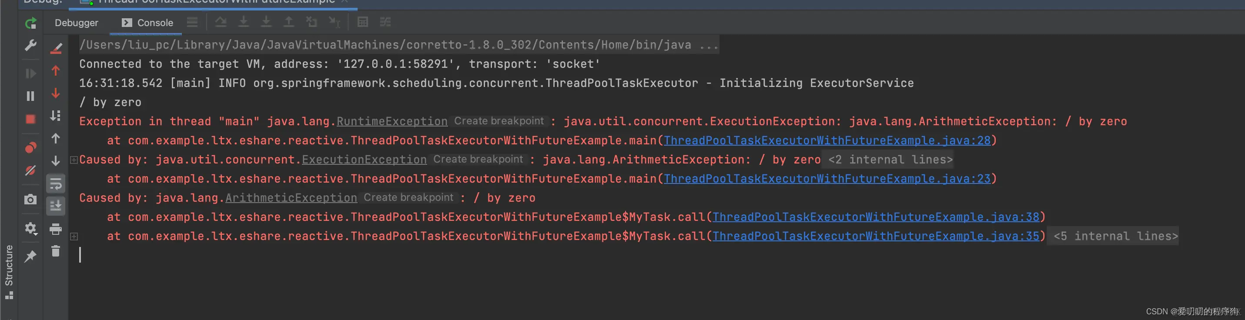
Task: Open link ThreadPoolTaskExecutorWithFutureExample.java:38
Action: pos(876,217)
